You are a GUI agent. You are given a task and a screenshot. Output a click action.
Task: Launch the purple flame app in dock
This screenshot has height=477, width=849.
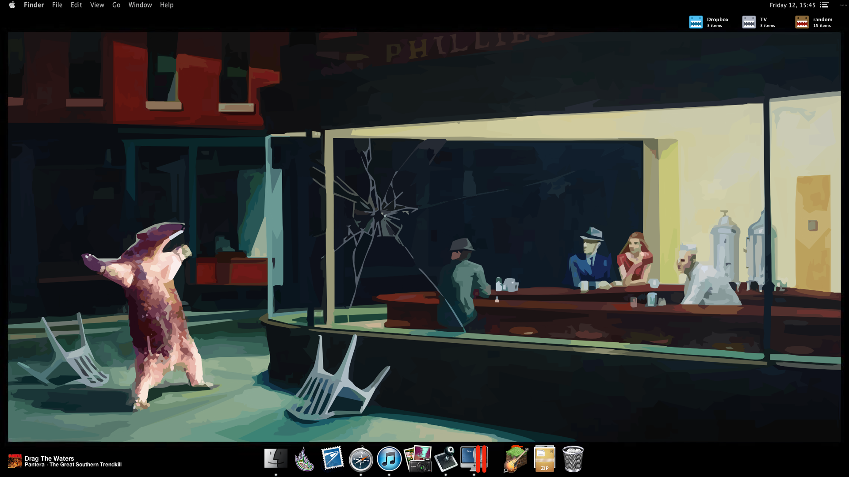pyautogui.click(x=304, y=459)
